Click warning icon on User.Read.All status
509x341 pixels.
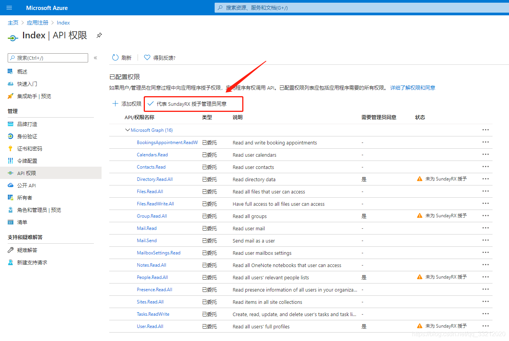[420, 326]
